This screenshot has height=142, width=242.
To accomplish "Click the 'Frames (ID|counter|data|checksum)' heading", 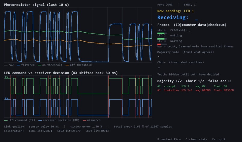I will click(x=192, y=25).
